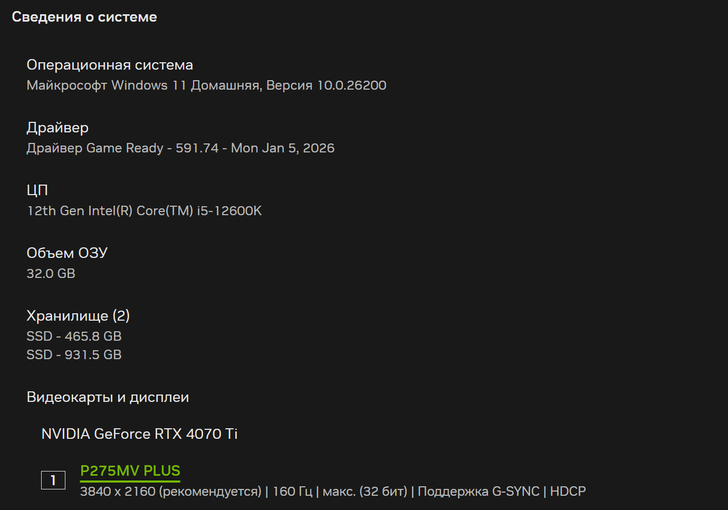Click the "Поддержка G-SYNC" text

[478, 492]
